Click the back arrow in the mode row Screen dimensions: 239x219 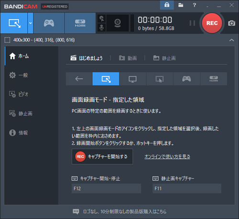click(79, 79)
